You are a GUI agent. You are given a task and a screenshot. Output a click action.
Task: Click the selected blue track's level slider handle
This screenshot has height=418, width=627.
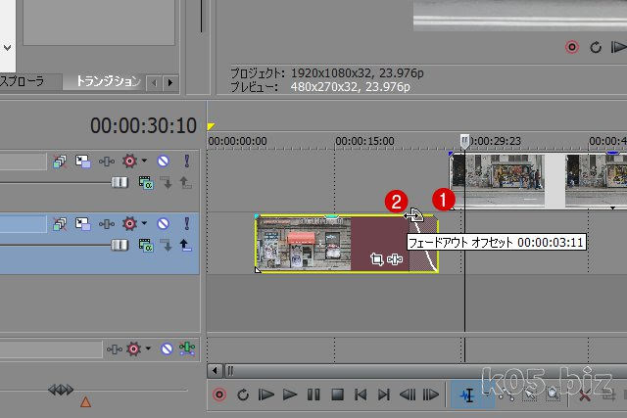pos(120,245)
